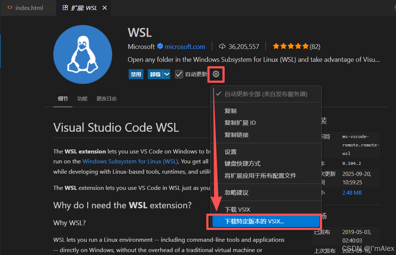Click the version value 0.104.2

pyautogui.click(x=352, y=163)
